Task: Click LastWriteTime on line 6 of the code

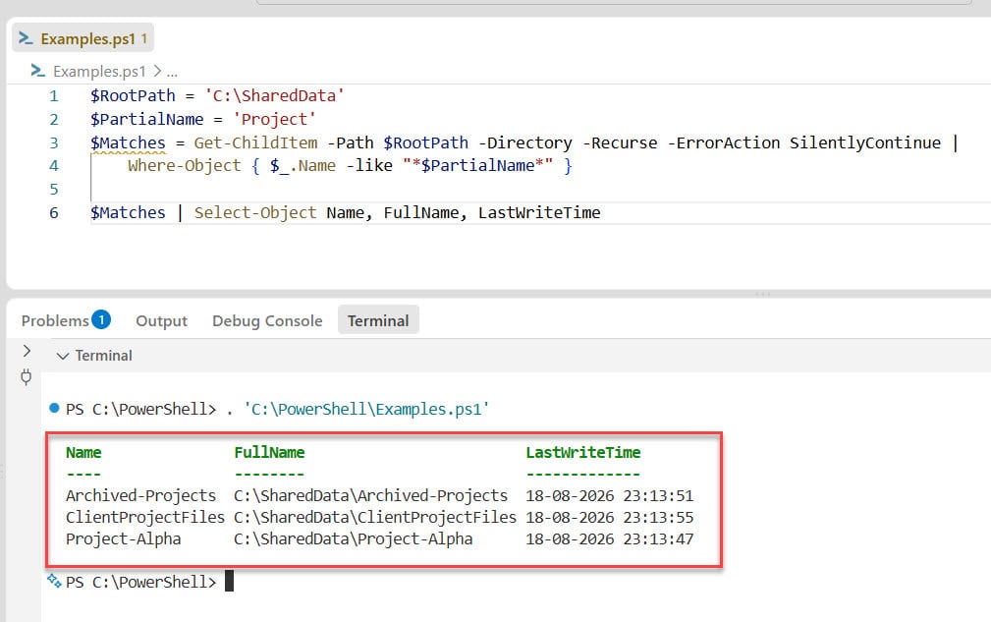Action: click(x=539, y=213)
